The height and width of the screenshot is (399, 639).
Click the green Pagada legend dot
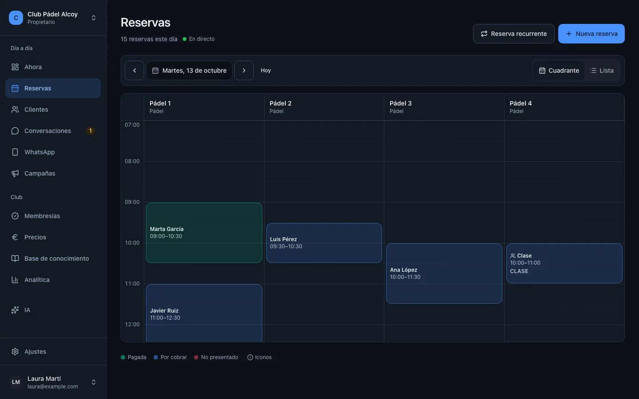click(123, 357)
